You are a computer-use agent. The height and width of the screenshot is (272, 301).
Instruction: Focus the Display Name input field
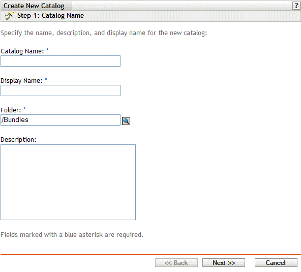[x=61, y=90]
